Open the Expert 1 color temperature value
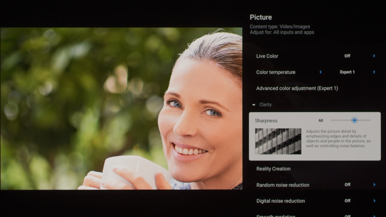 pos(347,72)
